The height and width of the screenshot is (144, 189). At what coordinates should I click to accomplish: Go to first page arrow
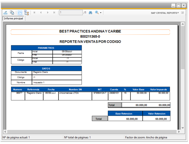tap(34, 13)
